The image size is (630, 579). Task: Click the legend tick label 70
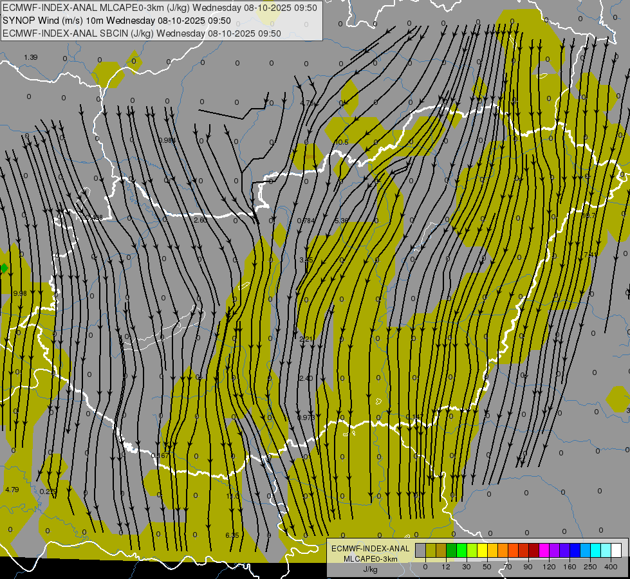click(x=508, y=567)
